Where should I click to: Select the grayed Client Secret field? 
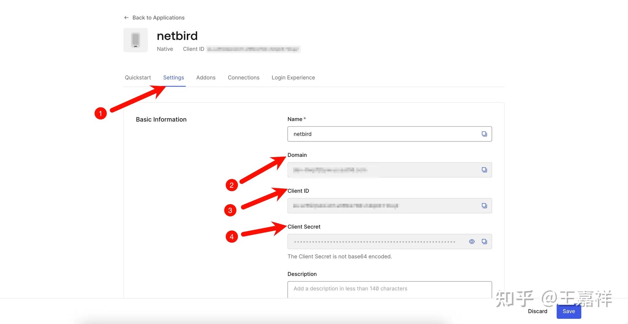click(368, 241)
